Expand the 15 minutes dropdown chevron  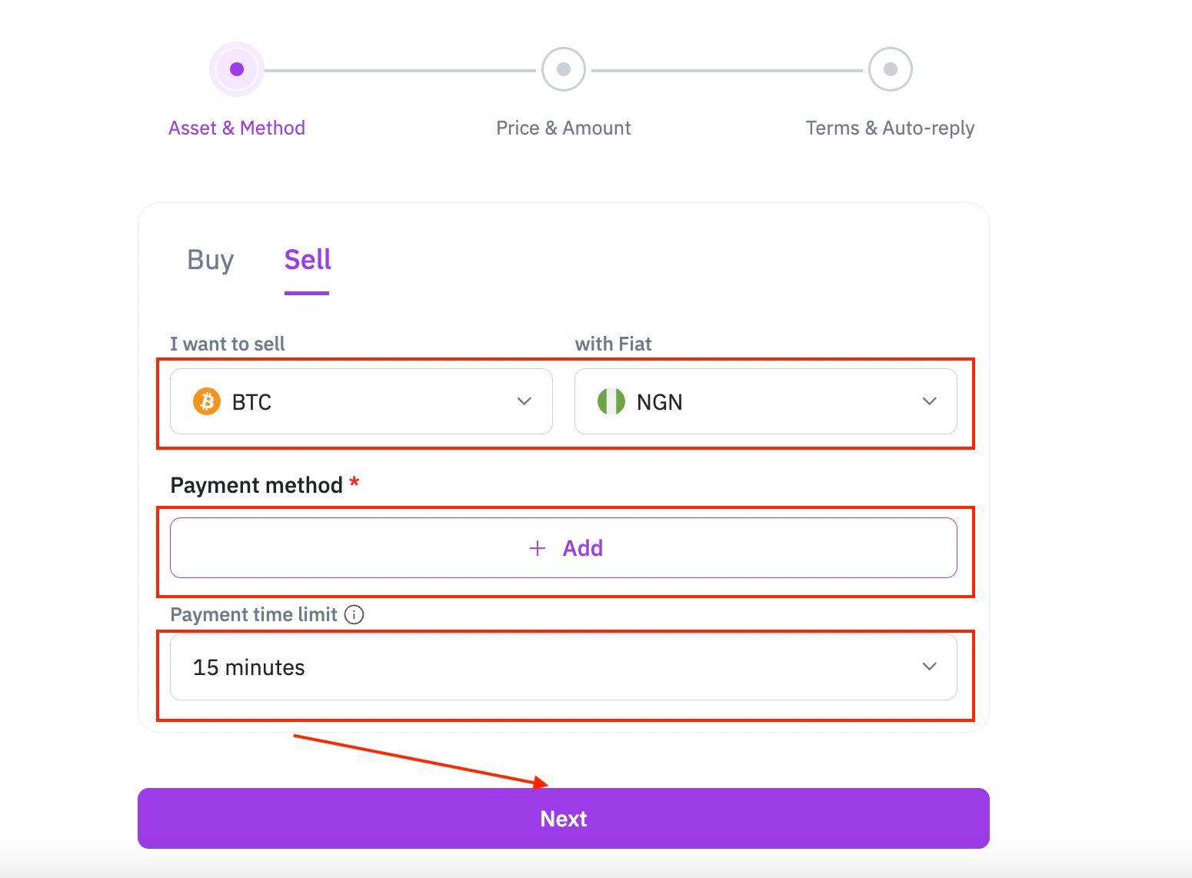[930, 667]
